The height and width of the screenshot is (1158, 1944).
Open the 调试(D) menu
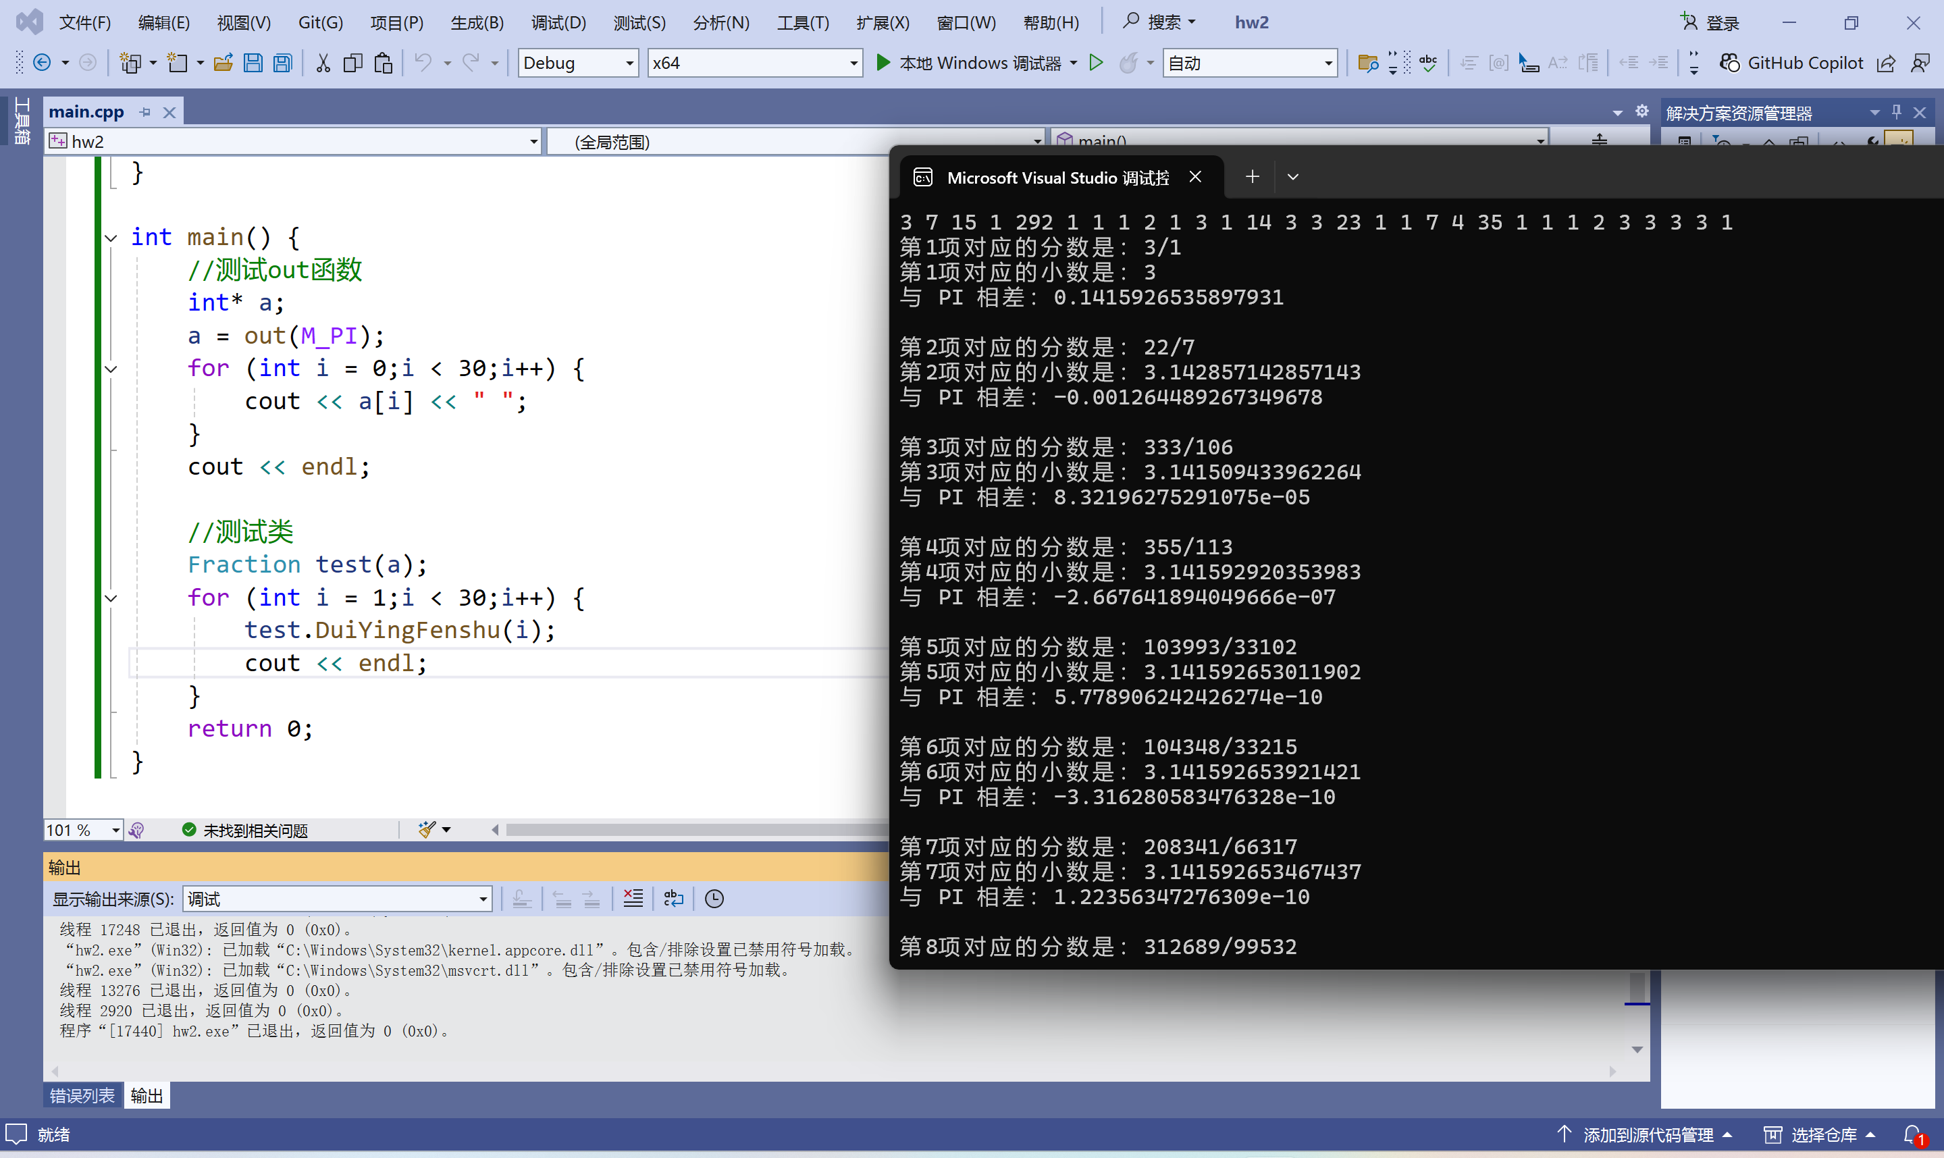558,23
